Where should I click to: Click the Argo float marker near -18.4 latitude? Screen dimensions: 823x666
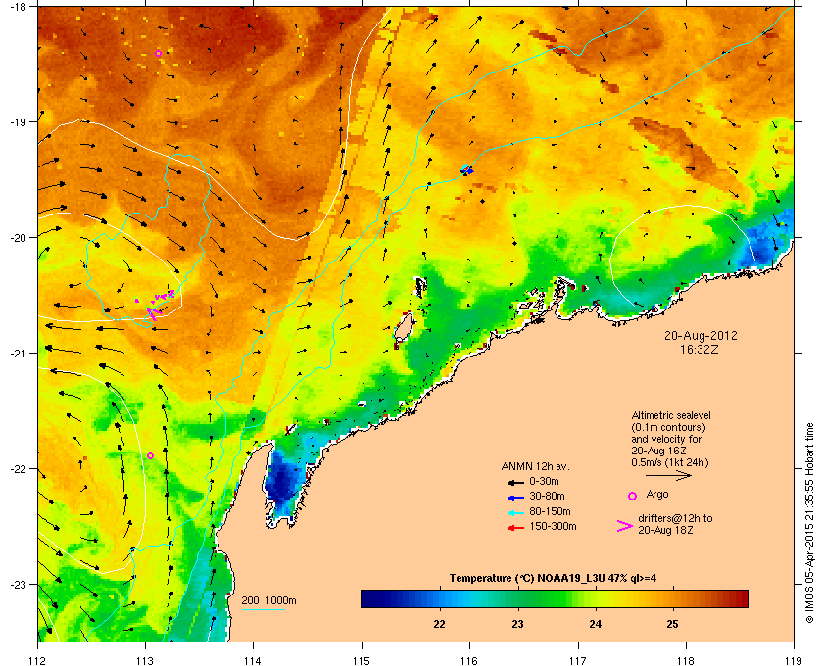click(158, 54)
